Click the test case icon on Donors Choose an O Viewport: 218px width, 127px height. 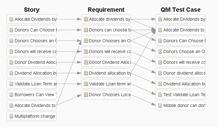160,51
